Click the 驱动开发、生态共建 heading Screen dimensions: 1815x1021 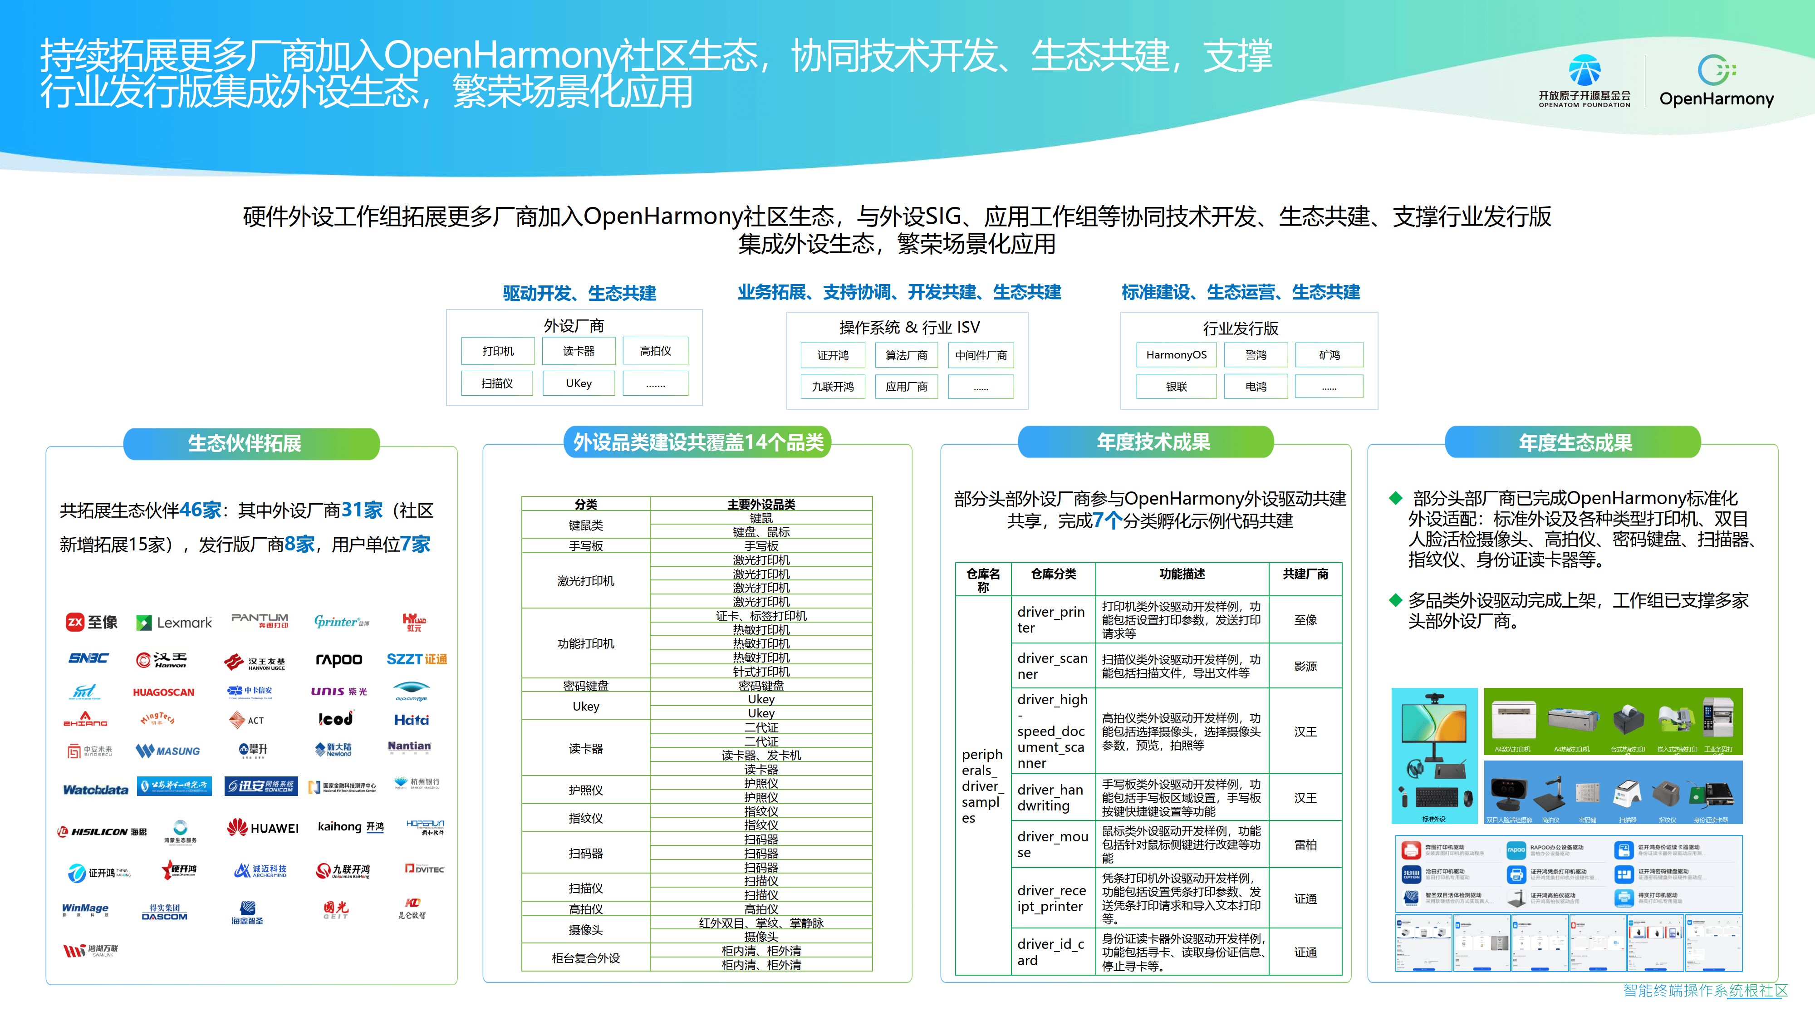[x=579, y=293]
